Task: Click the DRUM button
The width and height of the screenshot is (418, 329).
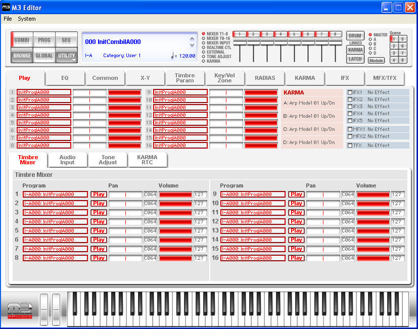Action: click(x=355, y=36)
